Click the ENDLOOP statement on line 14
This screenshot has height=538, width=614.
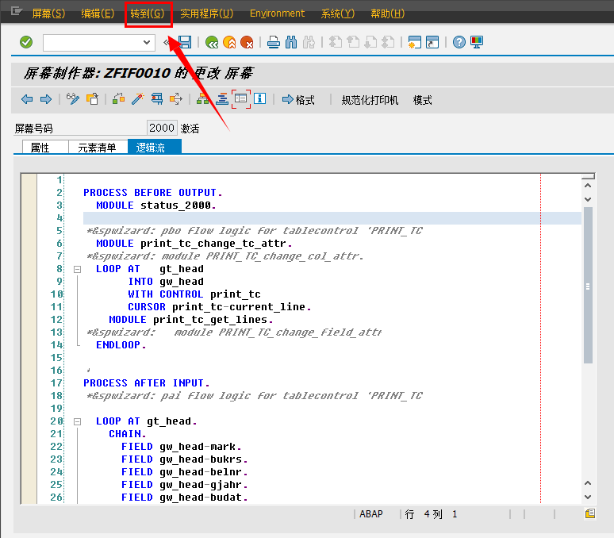tap(121, 345)
